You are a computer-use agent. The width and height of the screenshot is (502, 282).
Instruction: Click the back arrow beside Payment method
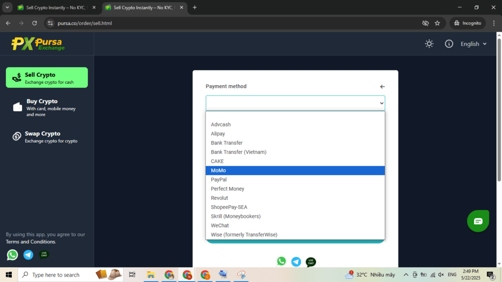coord(382,87)
